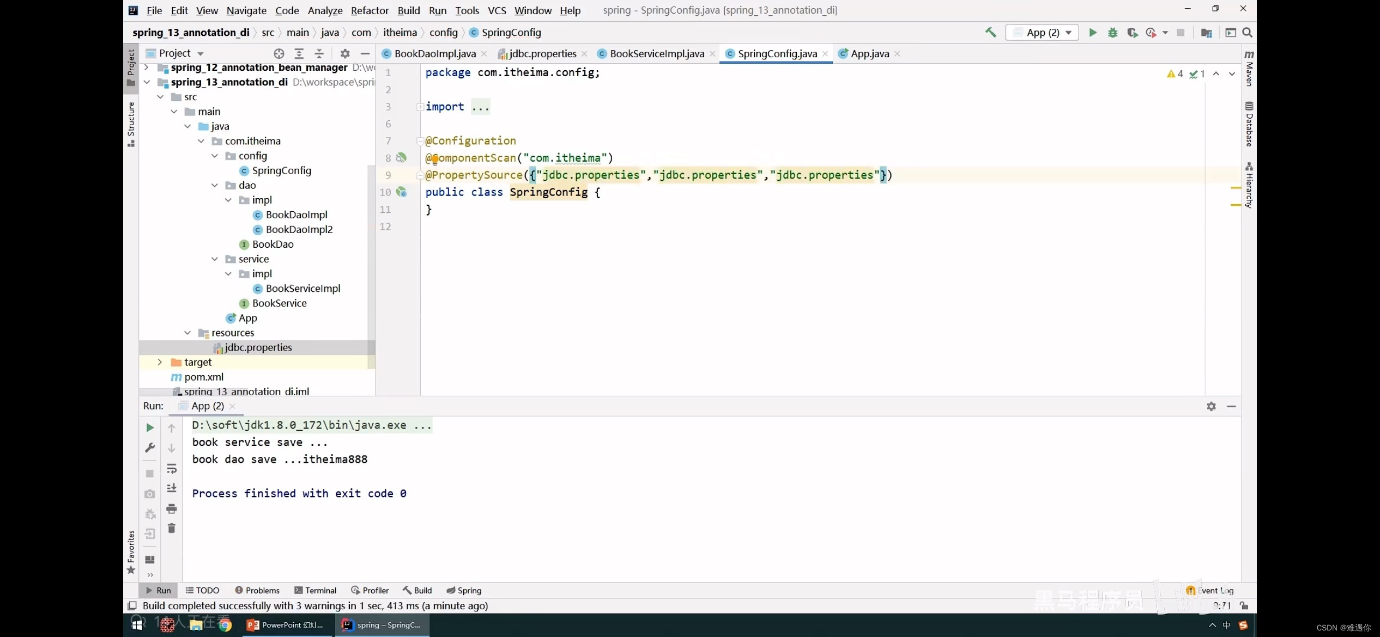Open the TODO tool window
Viewport: 1380px width, 637px height.
coord(202,590)
